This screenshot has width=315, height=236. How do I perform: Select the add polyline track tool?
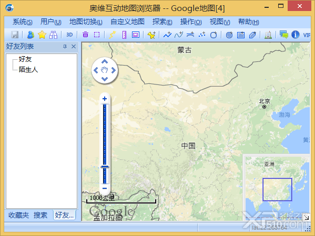pyautogui.click(x=167, y=35)
